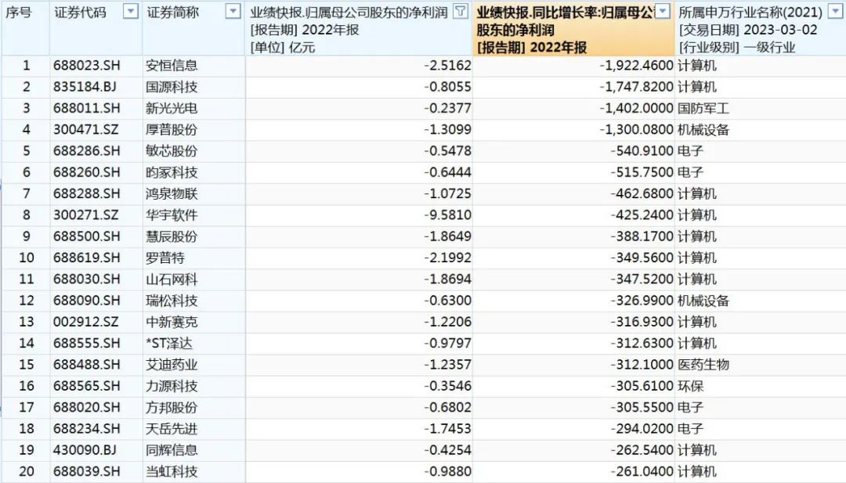Screen dimensions: 846x483
Task: Open the 证券简称 column filter dropdown
Action: point(233,13)
